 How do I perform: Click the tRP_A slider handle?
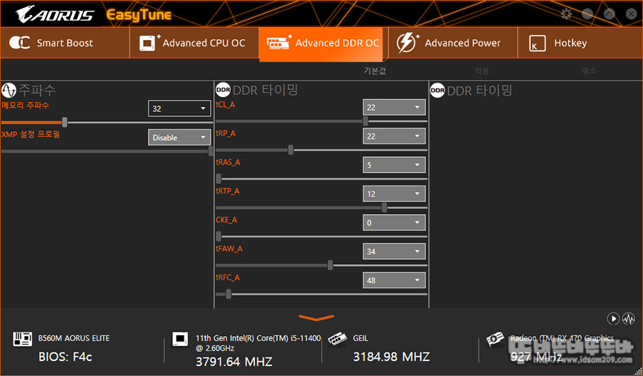pyautogui.click(x=291, y=150)
